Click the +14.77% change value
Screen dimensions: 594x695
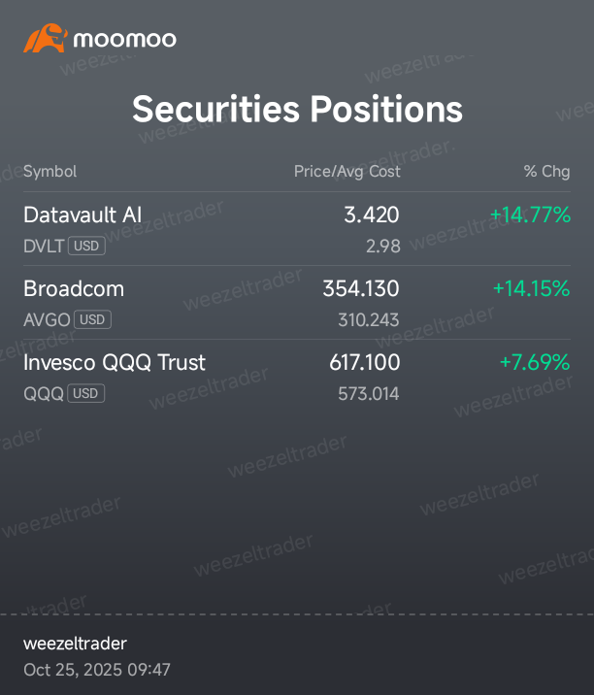click(530, 215)
